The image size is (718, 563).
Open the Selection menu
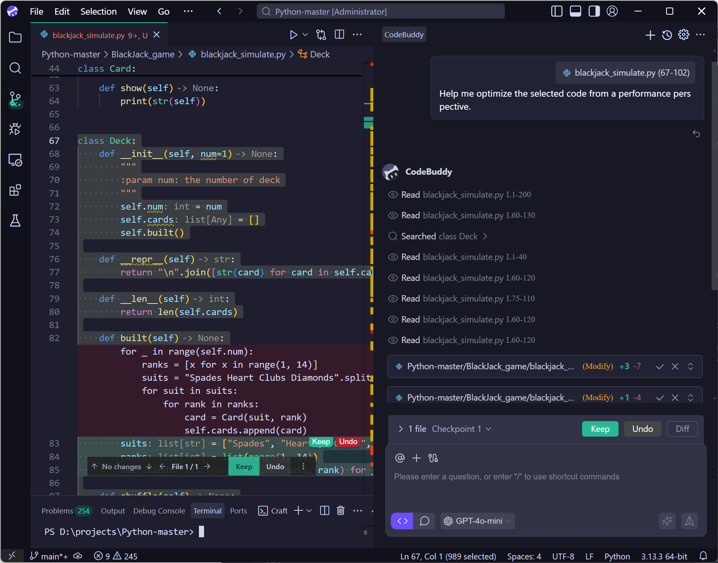(98, 11)
